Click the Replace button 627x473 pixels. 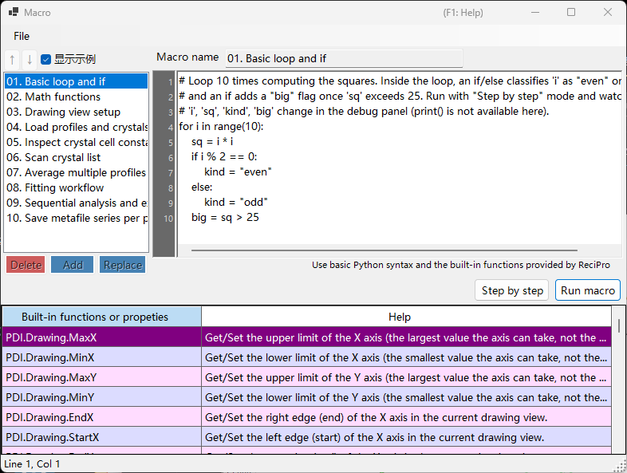123,265
